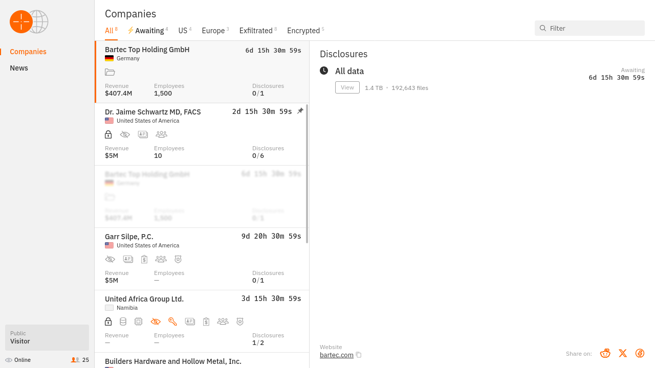The image size is (655, 368).
Task: Click the View button for All data
Action: (347, 87)
